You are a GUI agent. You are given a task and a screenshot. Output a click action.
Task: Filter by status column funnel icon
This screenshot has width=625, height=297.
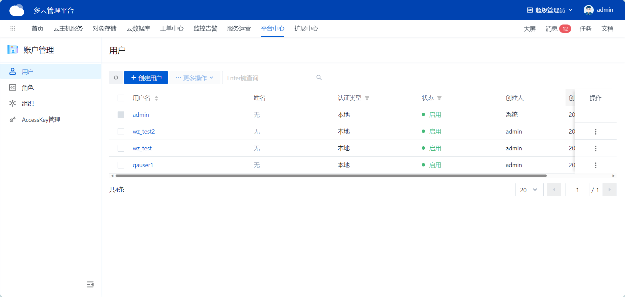439,98
